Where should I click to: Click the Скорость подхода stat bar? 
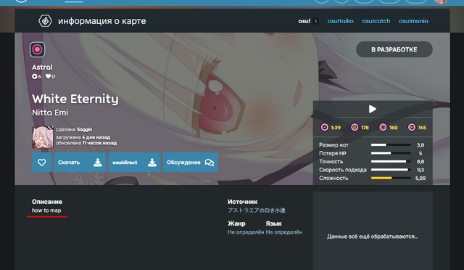(391, 170)
